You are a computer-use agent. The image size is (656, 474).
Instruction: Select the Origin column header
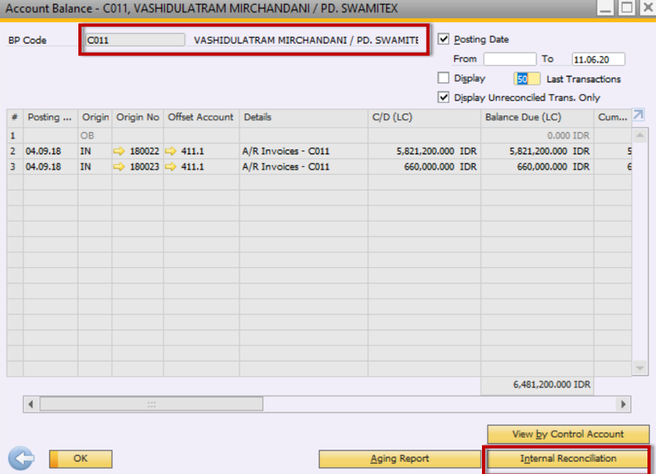pyautogui.click(x=95, y=118)
